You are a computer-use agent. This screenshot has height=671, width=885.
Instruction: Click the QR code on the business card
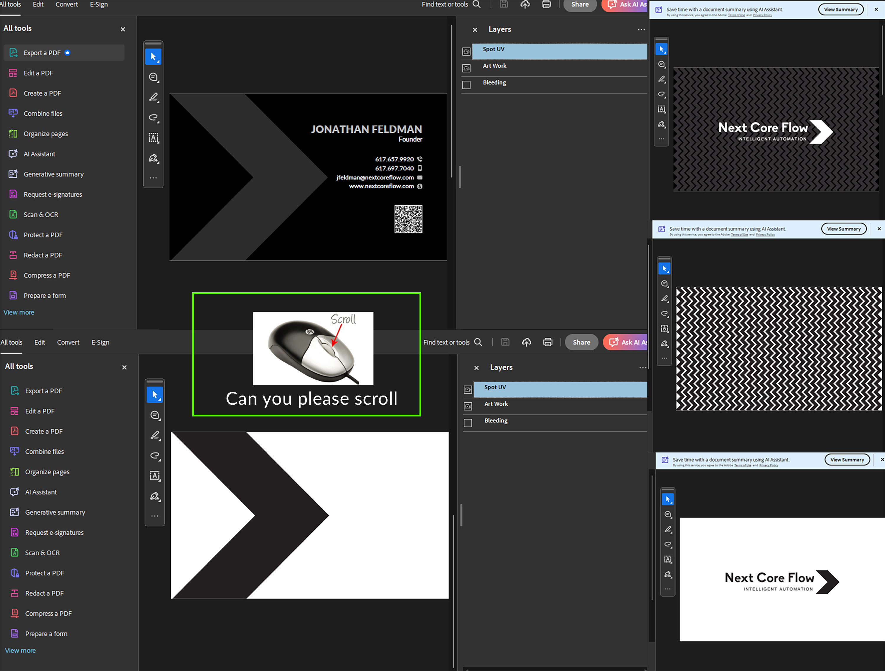pos(408,219)
